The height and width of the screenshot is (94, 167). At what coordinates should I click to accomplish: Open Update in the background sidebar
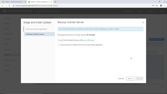pyautogui.click(x=7, y=55)
